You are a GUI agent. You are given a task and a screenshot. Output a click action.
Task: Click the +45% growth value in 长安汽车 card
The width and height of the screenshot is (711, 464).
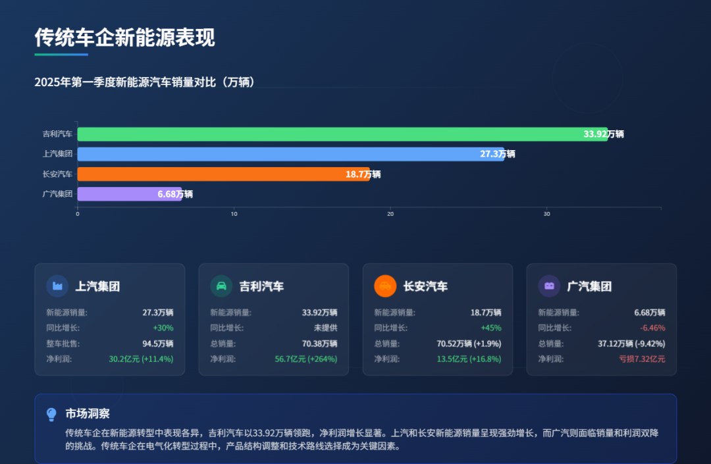coord(491,328)
